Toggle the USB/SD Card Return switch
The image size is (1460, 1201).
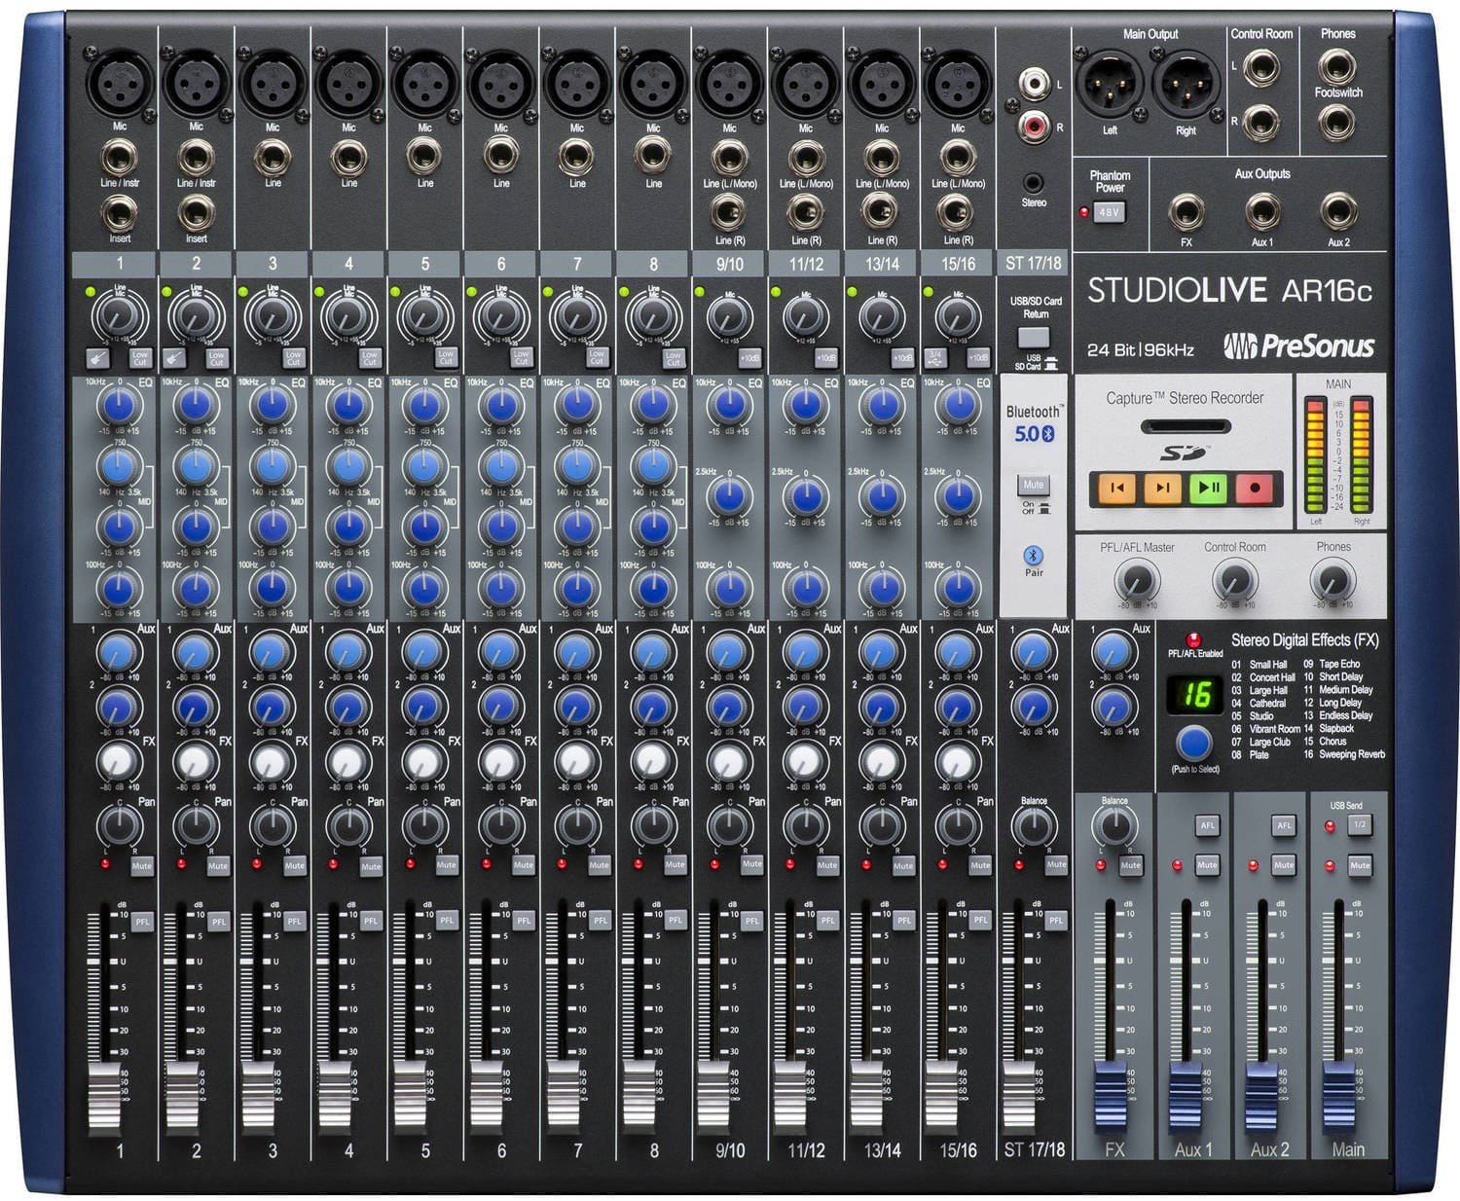pos(1033,338)
